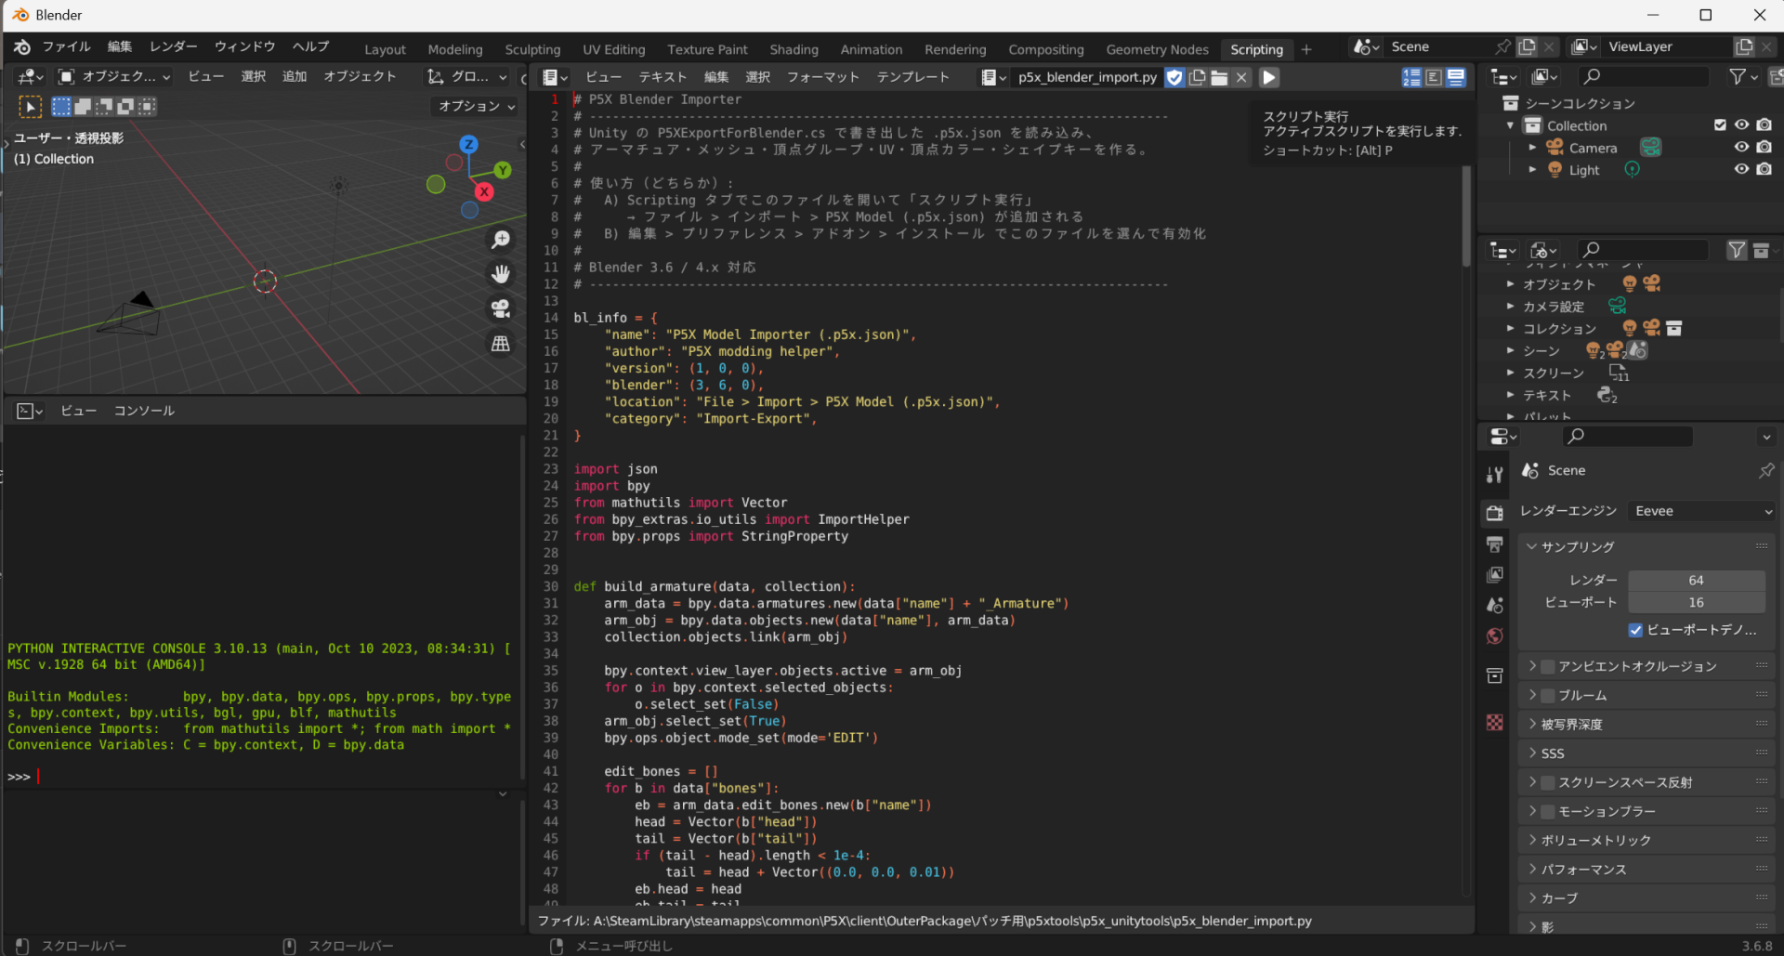Expand the Camera item in outliner
The image size is (1784, 956).
pyautogui.click(x=1532, y=148)
